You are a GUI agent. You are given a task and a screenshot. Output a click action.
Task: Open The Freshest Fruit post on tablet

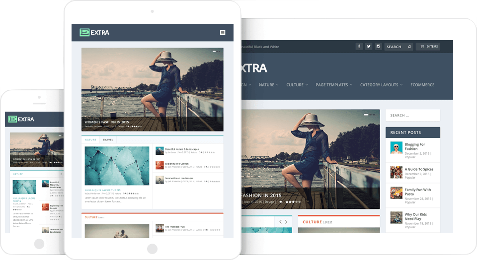pyautogui.click(x=174, y=227)
